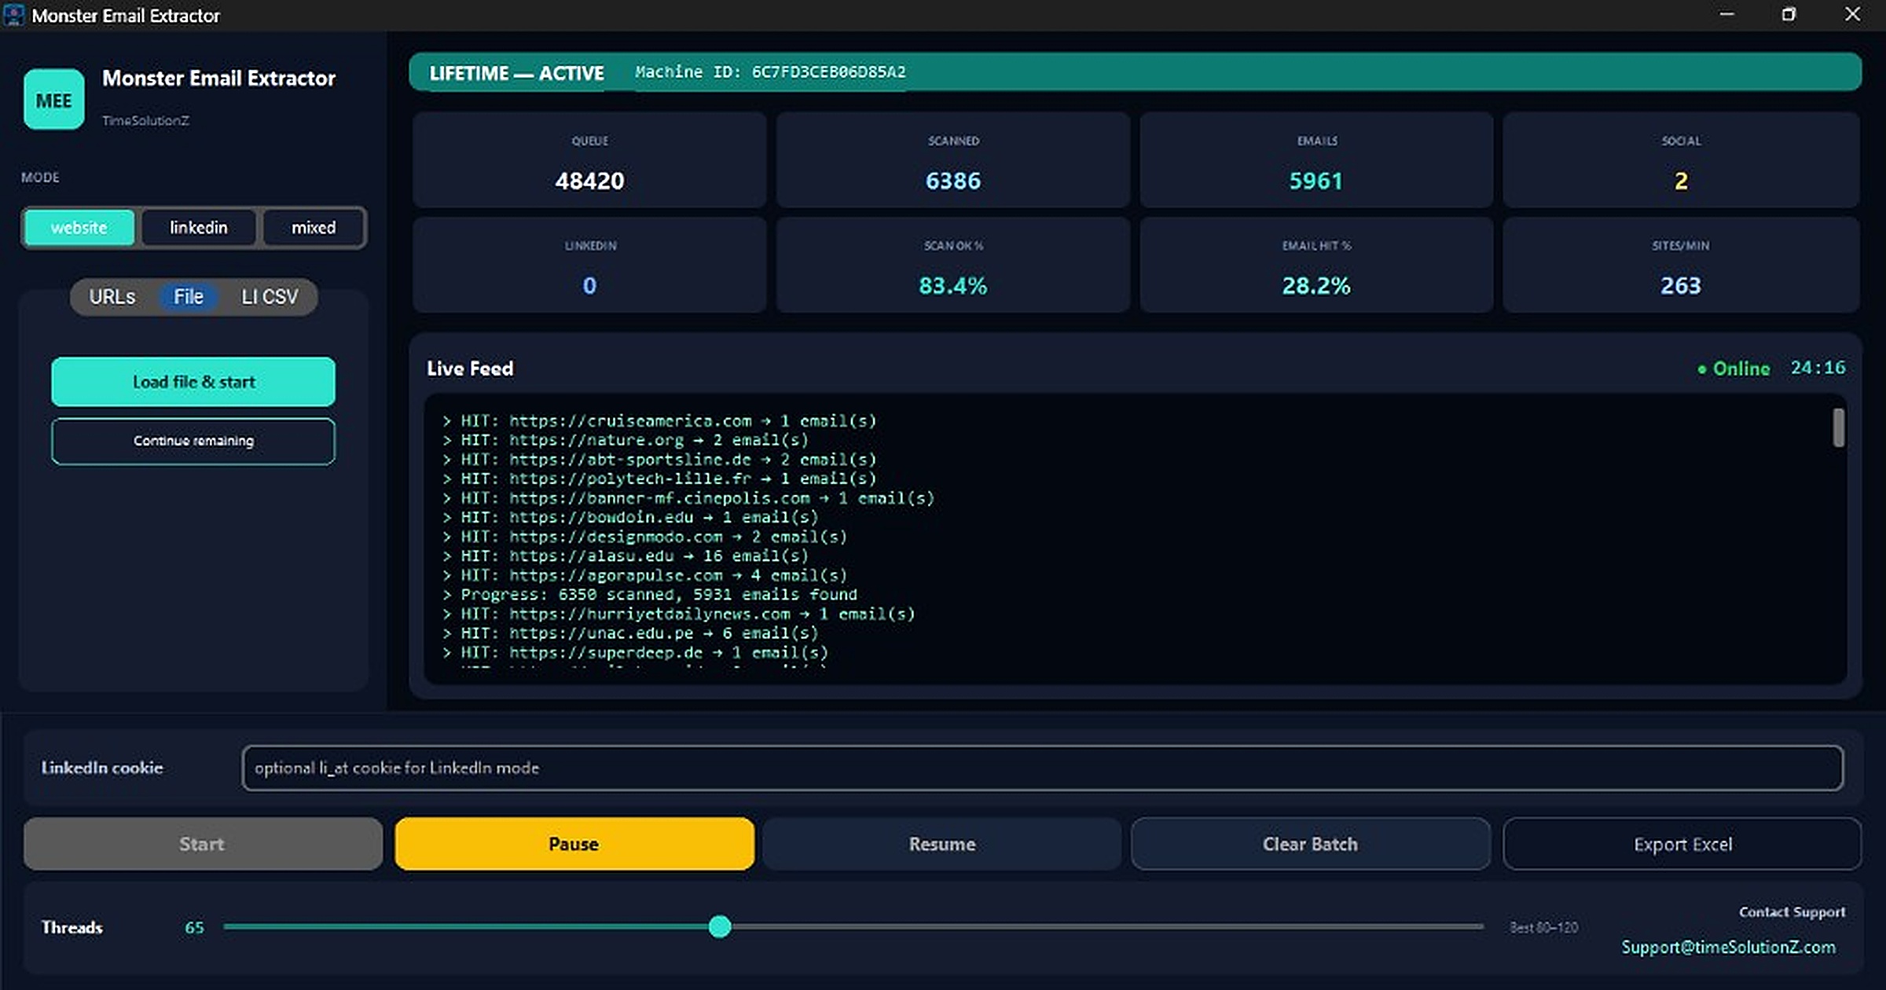Screen dimensions: 1886x990
Task: Click the abt-sportsline.de HIT log line
Action: (659, 460)
